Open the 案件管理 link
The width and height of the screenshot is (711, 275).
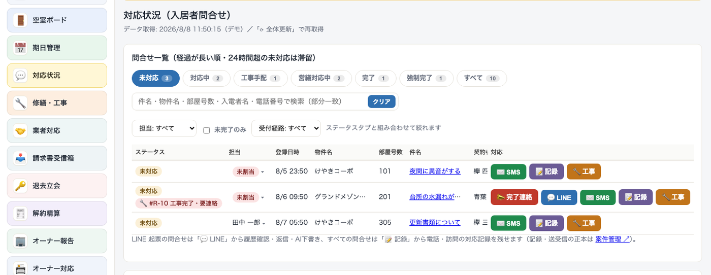612,239
